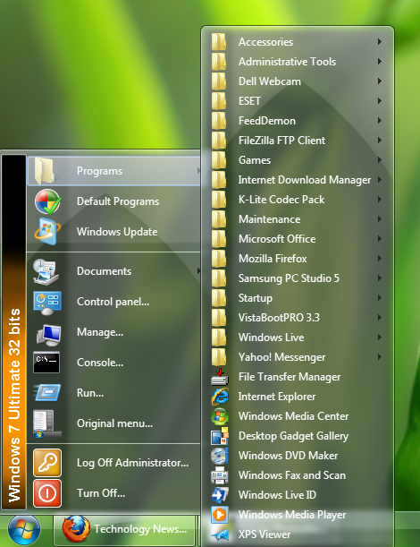Image resolution: width=420 pixels, height=547 pixels.
Task: Click the Internet Explorer icon
Action: (x=220, y=397)
